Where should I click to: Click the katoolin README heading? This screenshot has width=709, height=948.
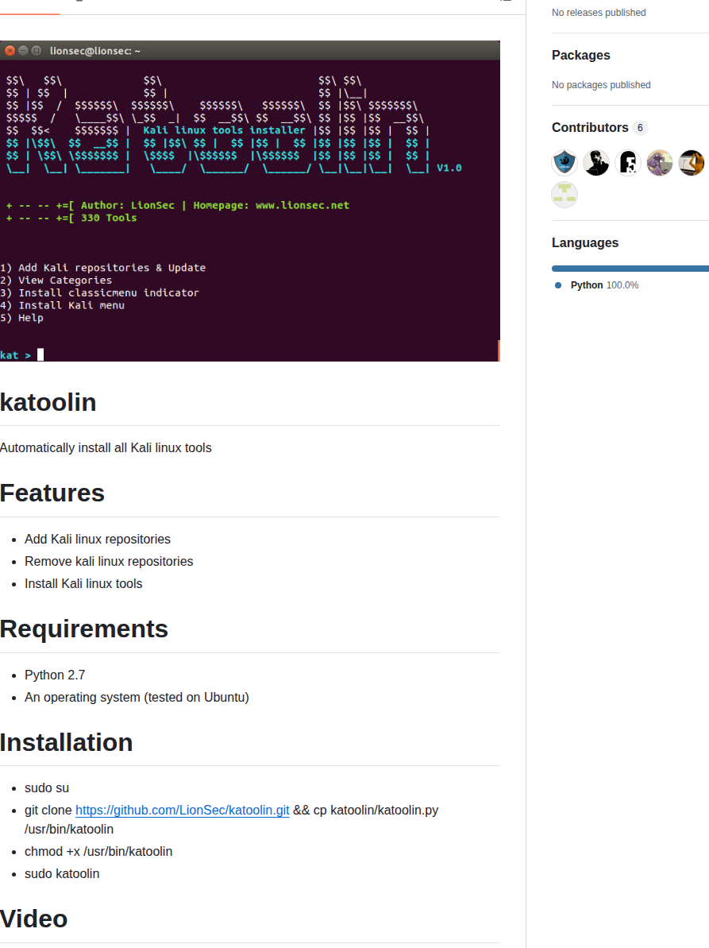[x=48, y=402]
